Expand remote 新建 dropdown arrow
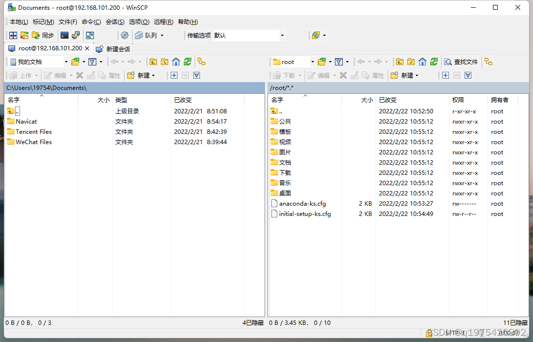This screenshot has width=533, height=342. pos(417,75)
